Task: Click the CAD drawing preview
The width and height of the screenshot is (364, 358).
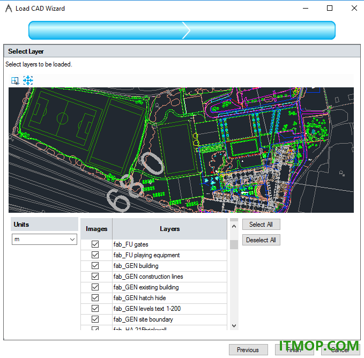Action: point(181,150)
